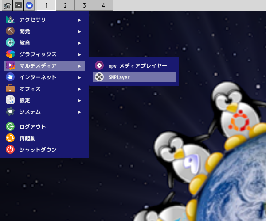This screenshot has height=221, width=266.
Task: Expand the システム submenu arrow
Action: (x=79, y=112)
